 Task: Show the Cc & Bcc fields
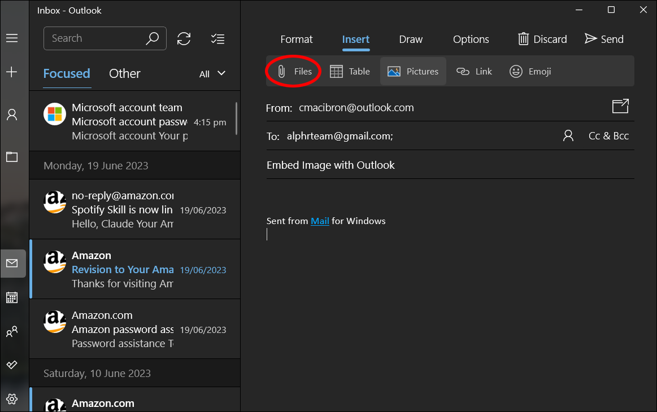click(608, 136)
